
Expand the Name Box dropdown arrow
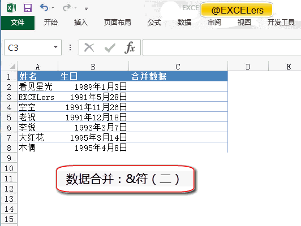[x=55, y=47]
